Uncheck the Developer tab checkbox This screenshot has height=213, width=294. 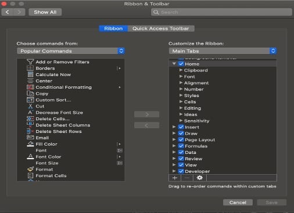pos(181,171)
